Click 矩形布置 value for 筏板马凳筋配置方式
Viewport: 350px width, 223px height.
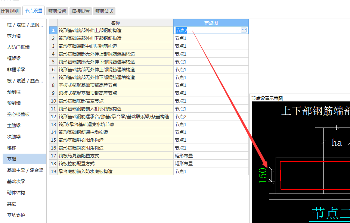point(211,156)
